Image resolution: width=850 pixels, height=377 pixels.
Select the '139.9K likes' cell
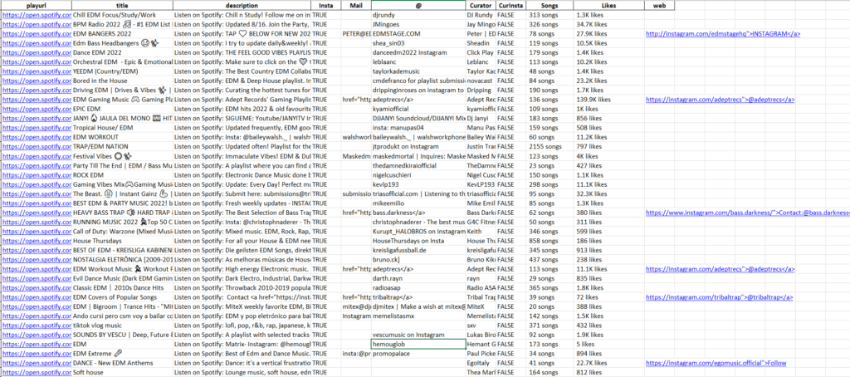point(609,100)
